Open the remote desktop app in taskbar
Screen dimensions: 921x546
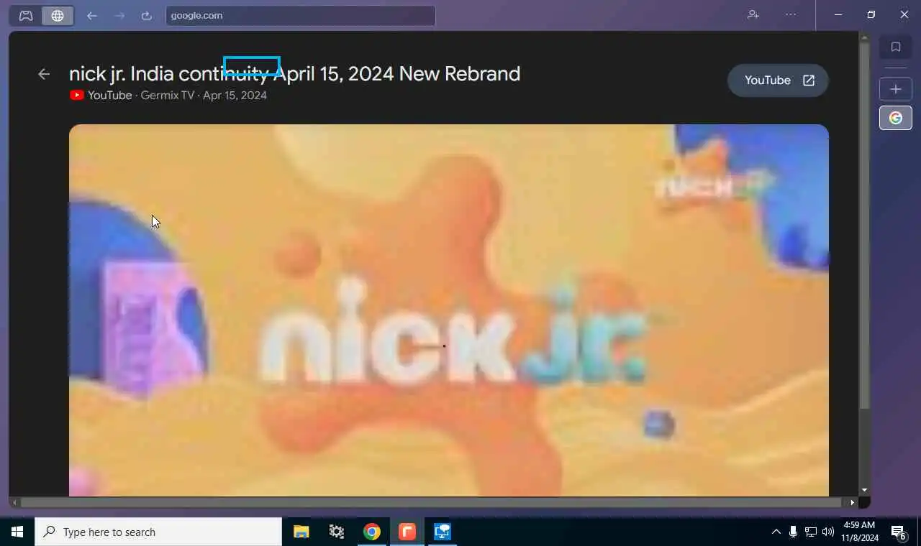pos(443,532)
